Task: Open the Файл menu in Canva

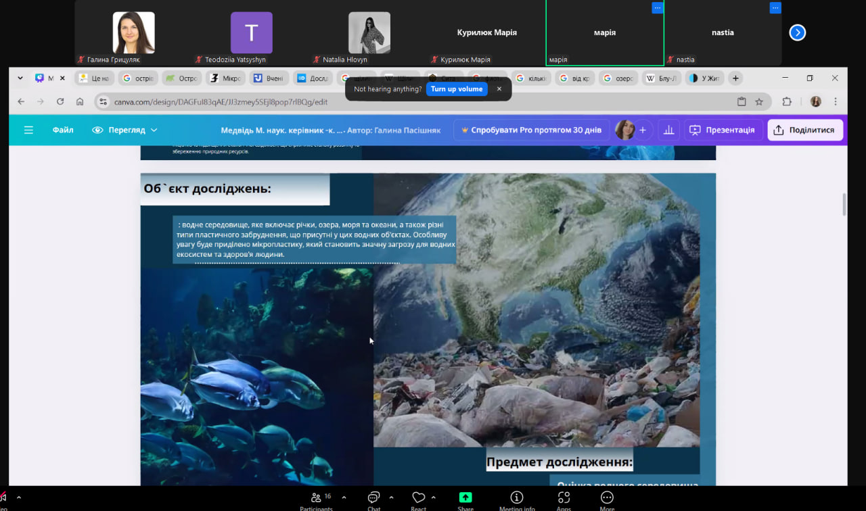Action: (x=63, y=130)
